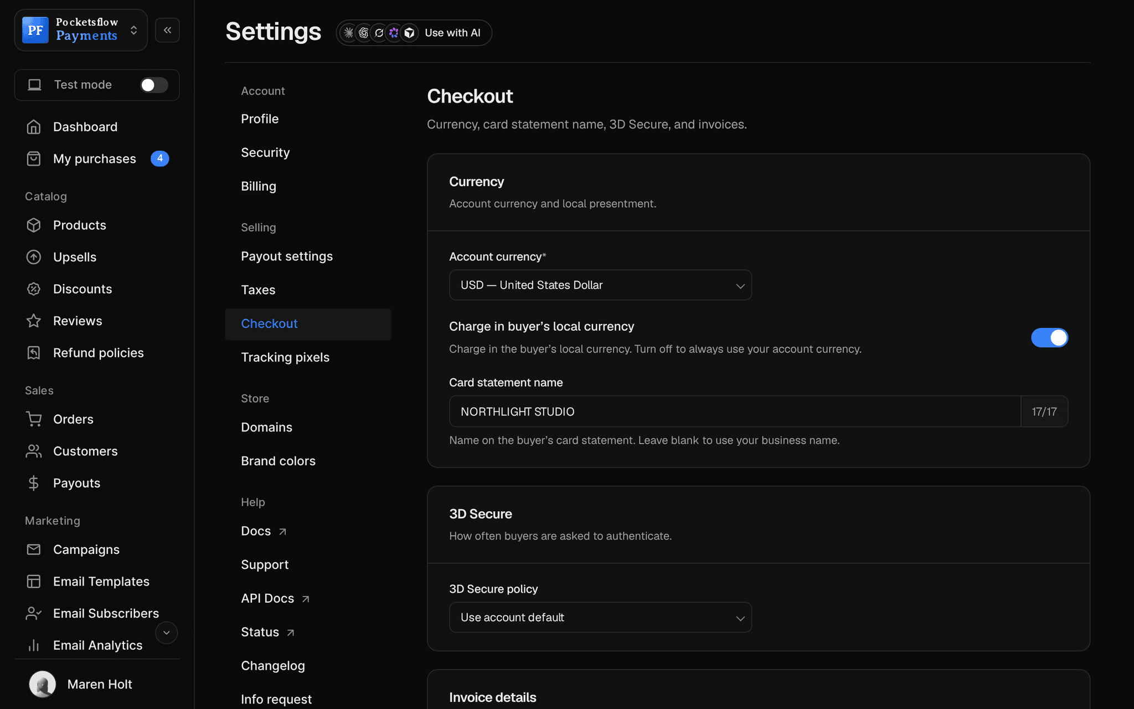Screen dimensions: 1134x709
Task: Open the Changelog page
Action: (273, 666)
